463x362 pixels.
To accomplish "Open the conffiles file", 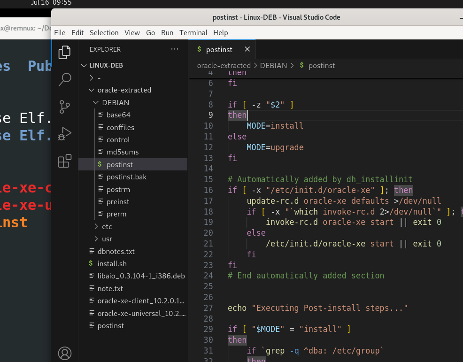I will pos(133,127).
